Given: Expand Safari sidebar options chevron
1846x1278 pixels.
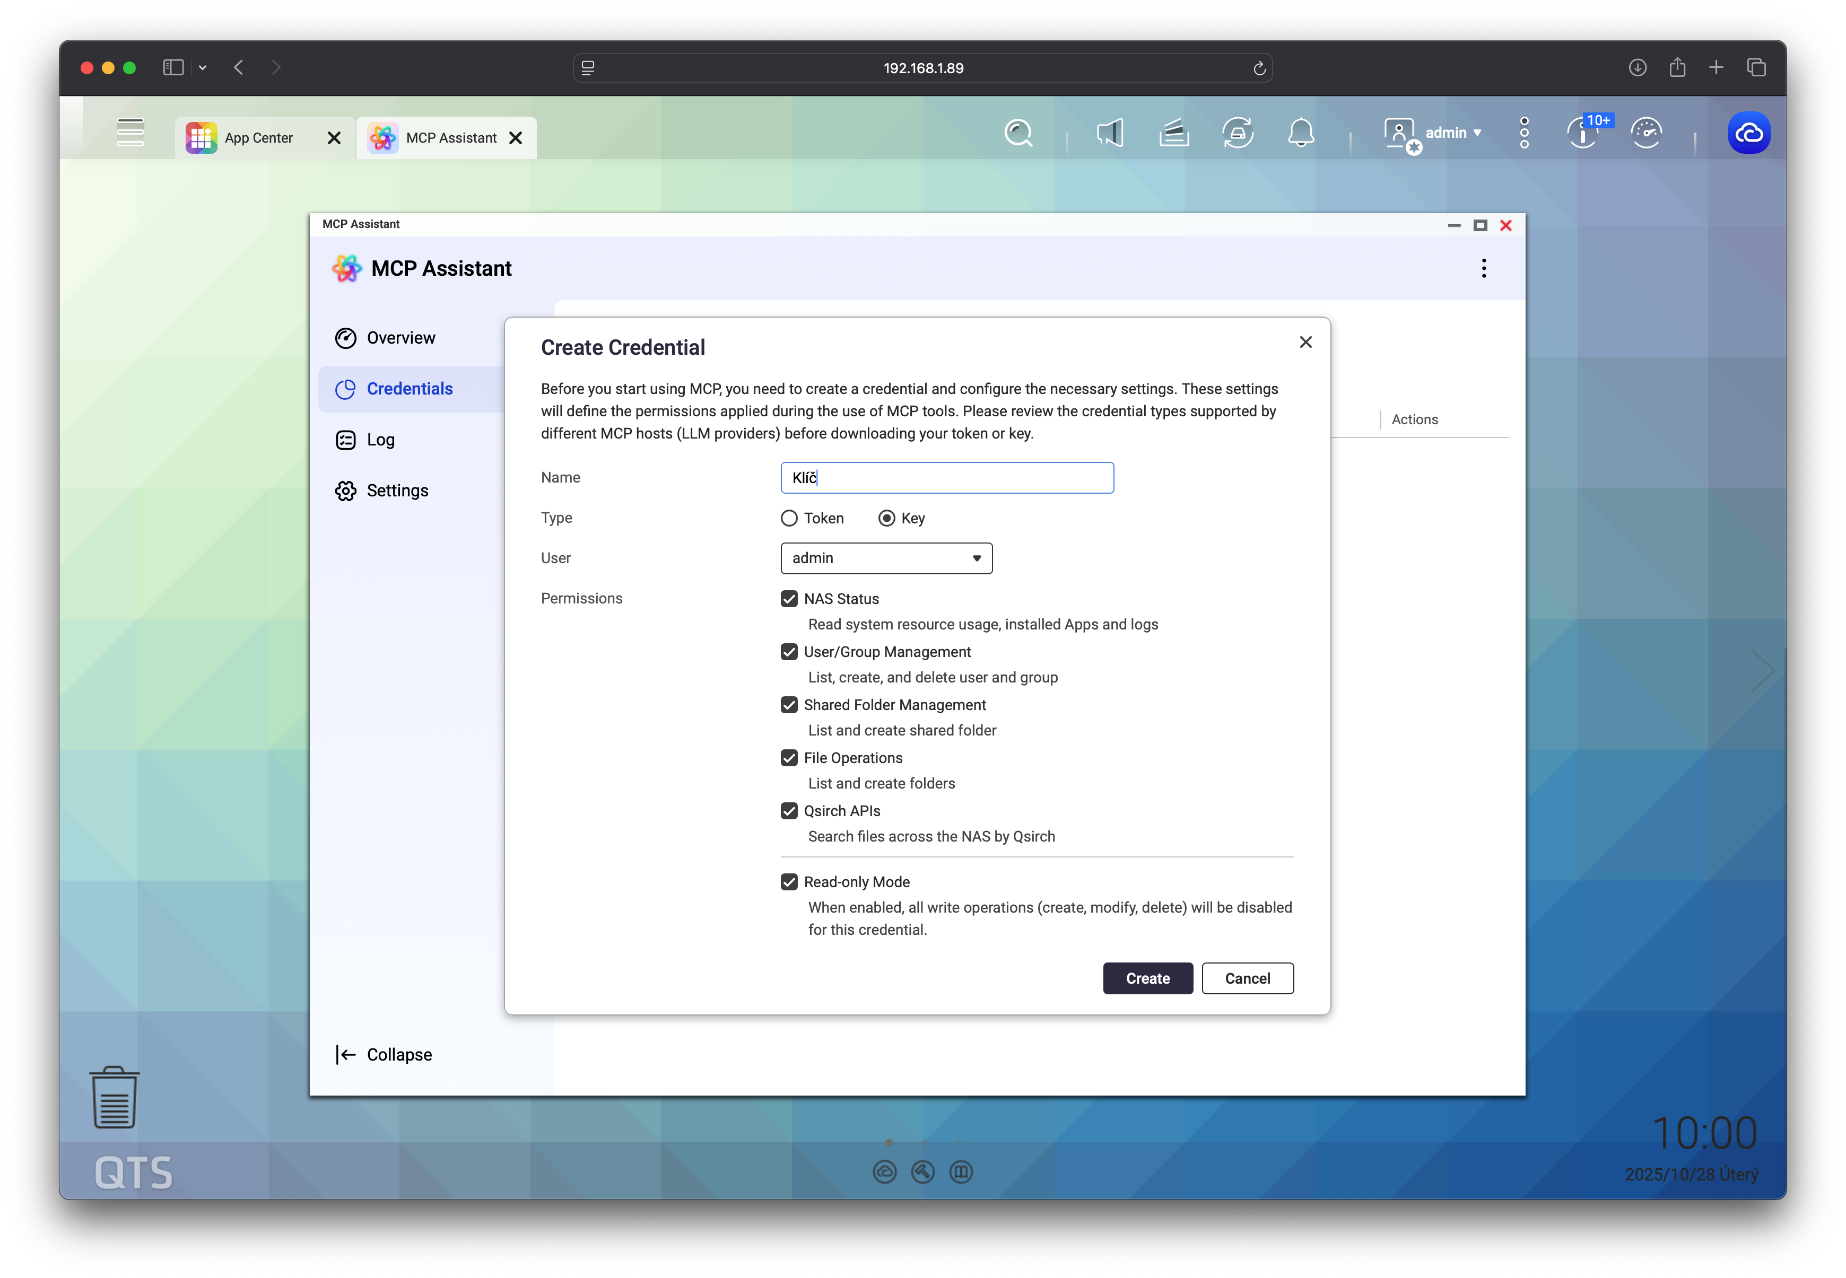Looking at the screenshot, I should click(203, 68).
